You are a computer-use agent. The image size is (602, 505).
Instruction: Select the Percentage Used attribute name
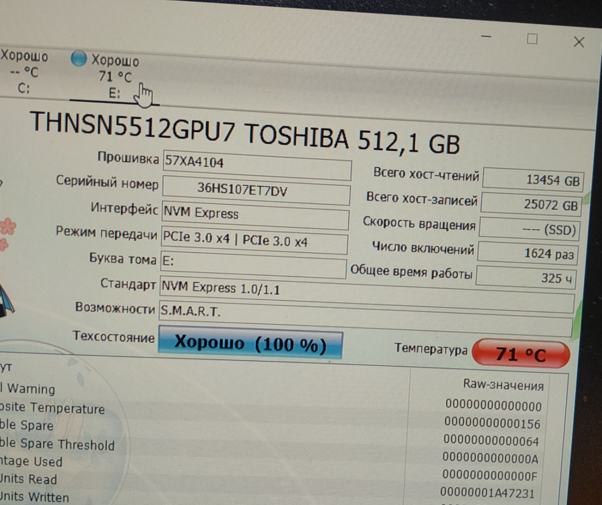pos(31,461)
